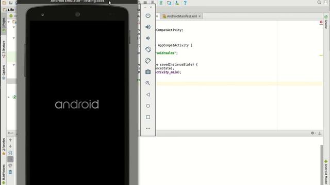Take an emulator screenshot with the camera icon
The image size is (330, 185).
pos(148,72)
